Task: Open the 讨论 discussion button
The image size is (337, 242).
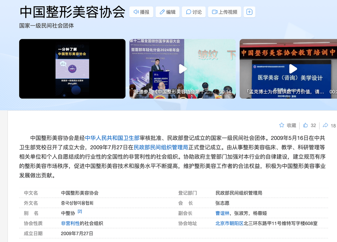Action: pyautogui.click(x=193, y=12)
